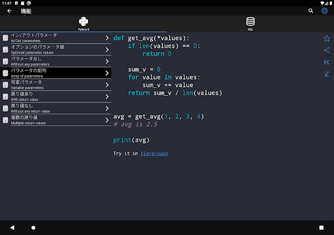Open In/Out parameters topic
Screen dimensions: 334x235
55,38
